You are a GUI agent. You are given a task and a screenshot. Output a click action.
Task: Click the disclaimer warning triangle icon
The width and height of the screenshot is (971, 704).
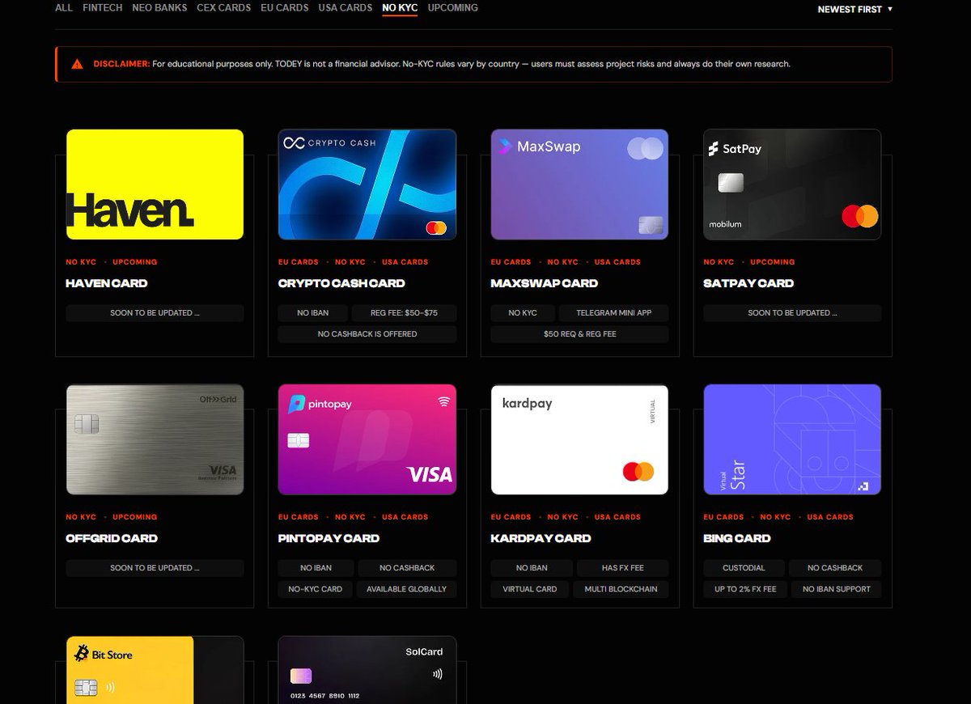coord(77,64)
